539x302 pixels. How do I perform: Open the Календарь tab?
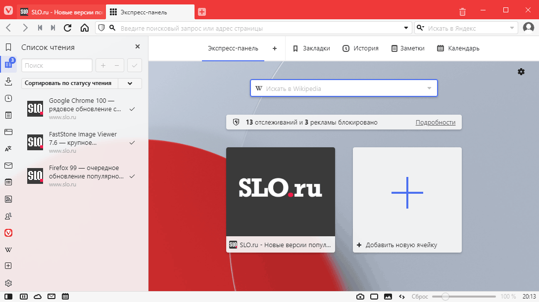click(x=458, y=48)
